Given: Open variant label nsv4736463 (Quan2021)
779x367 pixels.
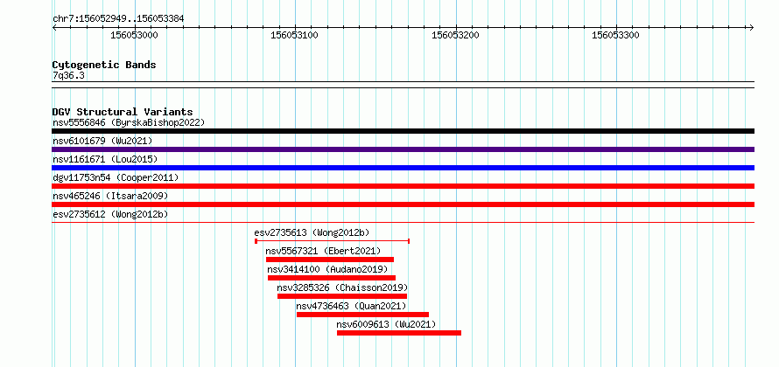Looking at the screenshot, I should pyautogui.click(x=351, y=306).
